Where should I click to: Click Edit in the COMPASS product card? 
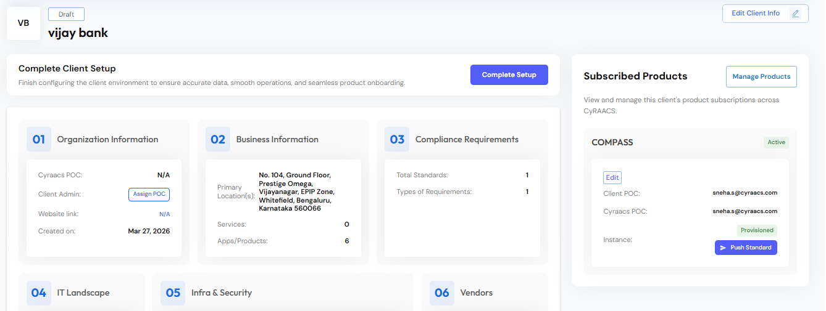tap(612, 177)
